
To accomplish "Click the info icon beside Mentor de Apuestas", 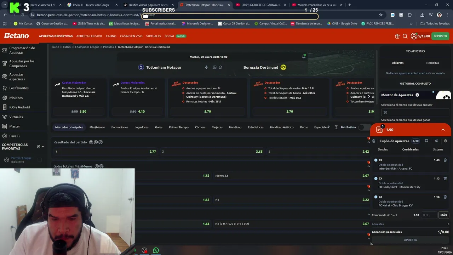I will point(417,95).
